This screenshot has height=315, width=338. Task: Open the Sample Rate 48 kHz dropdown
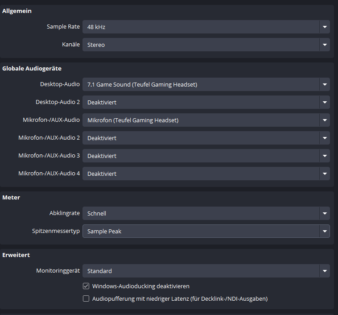point(201,27)
